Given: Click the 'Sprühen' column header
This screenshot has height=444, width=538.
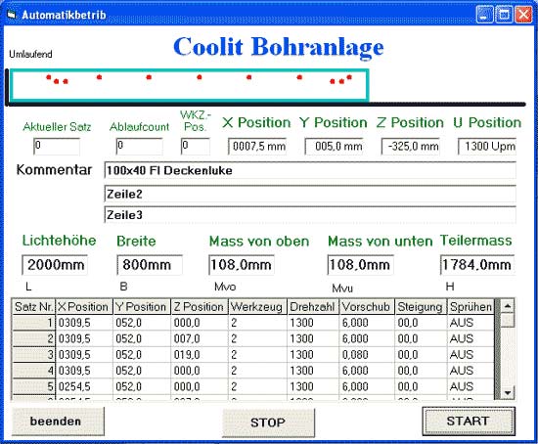Looking at the screenshot, I should pyautogui.click(x=471, y=307).
